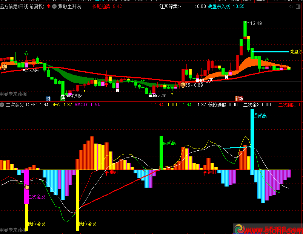This screenshot has width=303, height=234.
Task: Click the green down arrow left of the 洗盘杀 label
Action: pos(267,60)
